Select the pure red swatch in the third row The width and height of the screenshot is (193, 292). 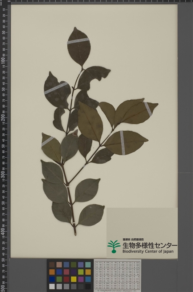pyautogui.click(x=67, y=279)
